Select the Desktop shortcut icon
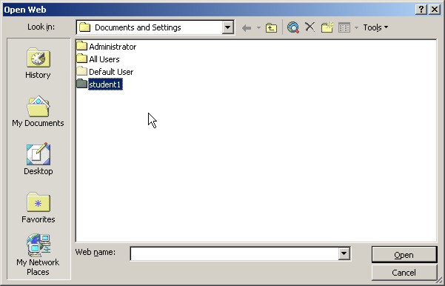The image size is (445, 286). (x=38, y=159)
